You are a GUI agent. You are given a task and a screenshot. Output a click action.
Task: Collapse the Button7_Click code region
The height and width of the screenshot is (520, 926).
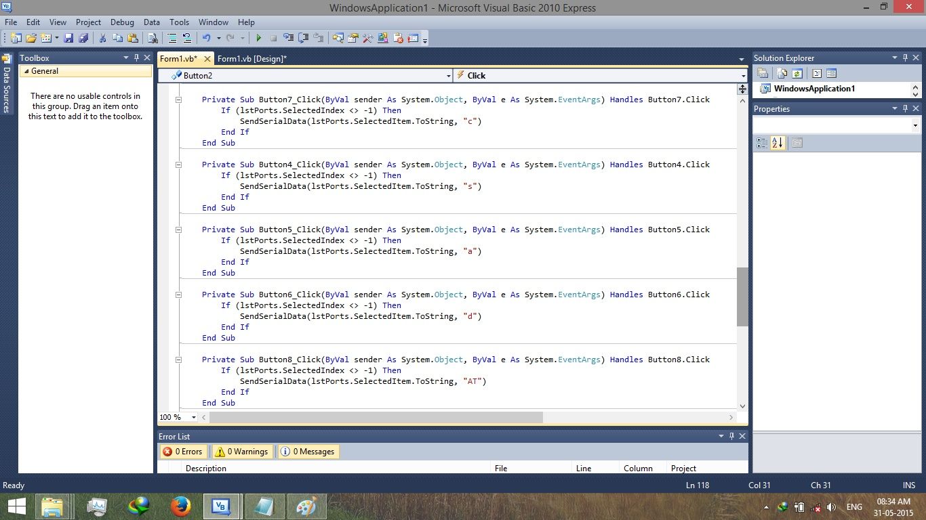[x=178, y=100]
